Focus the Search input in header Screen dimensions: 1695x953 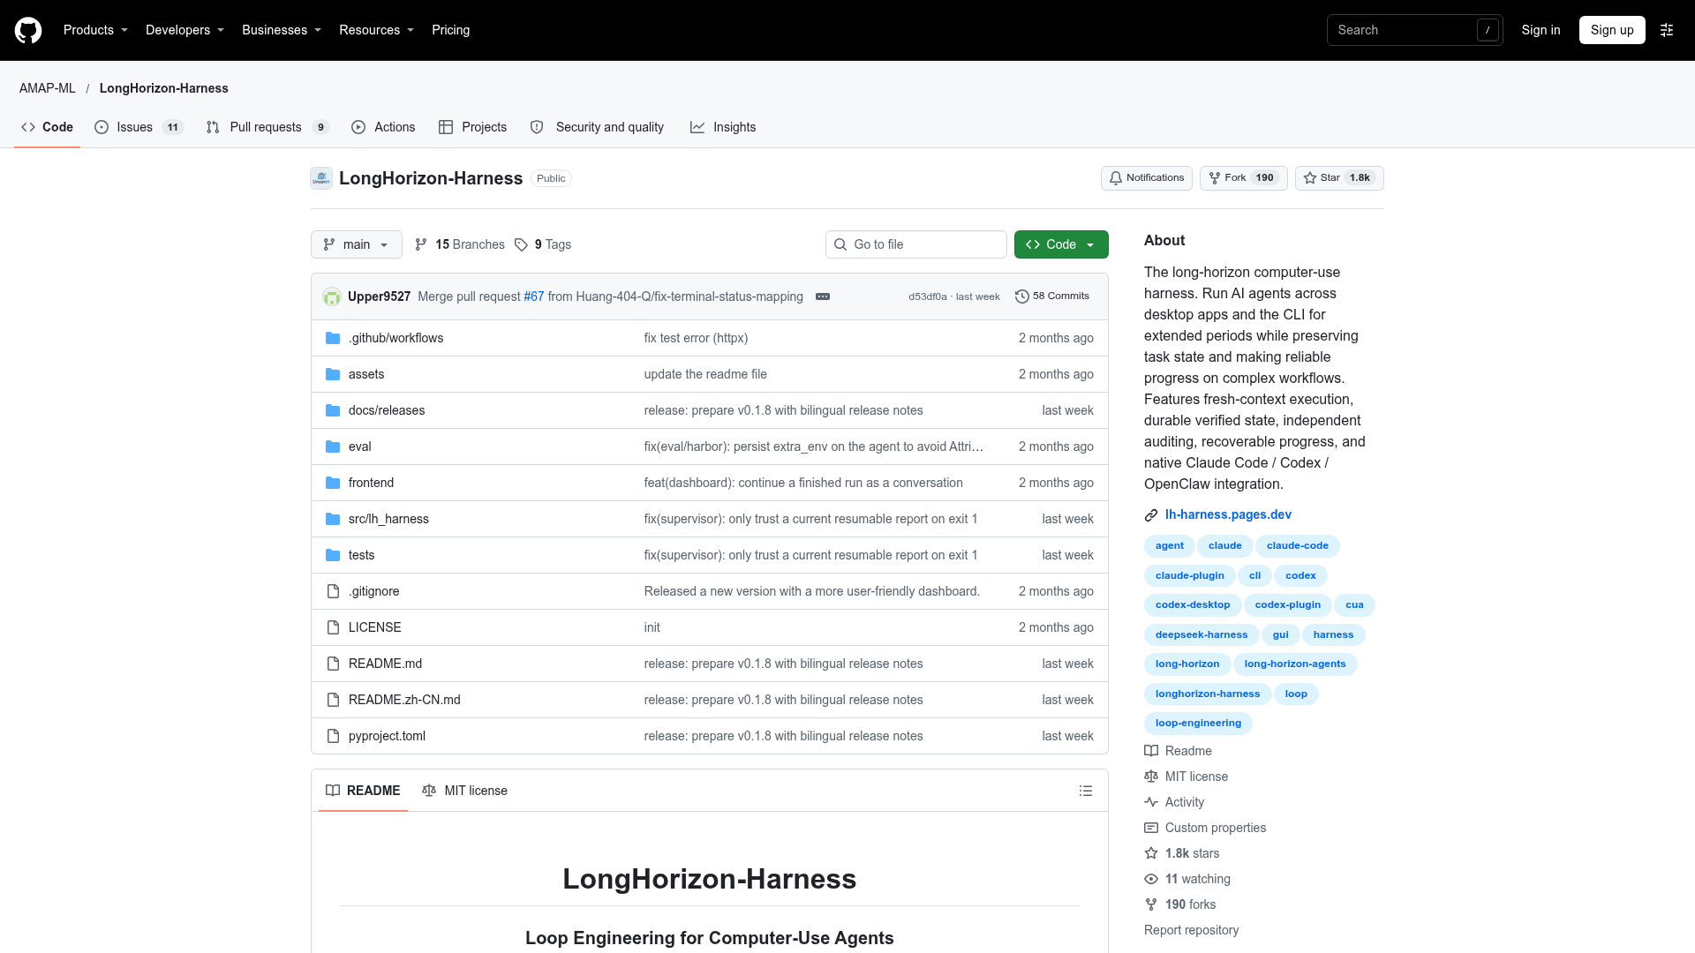point(1414,30)
